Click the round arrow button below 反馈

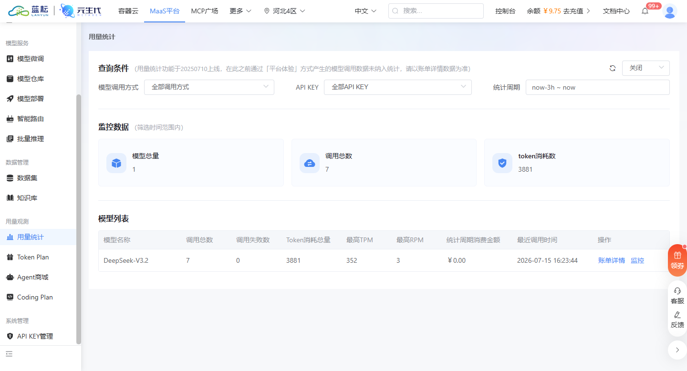point(677,350)
